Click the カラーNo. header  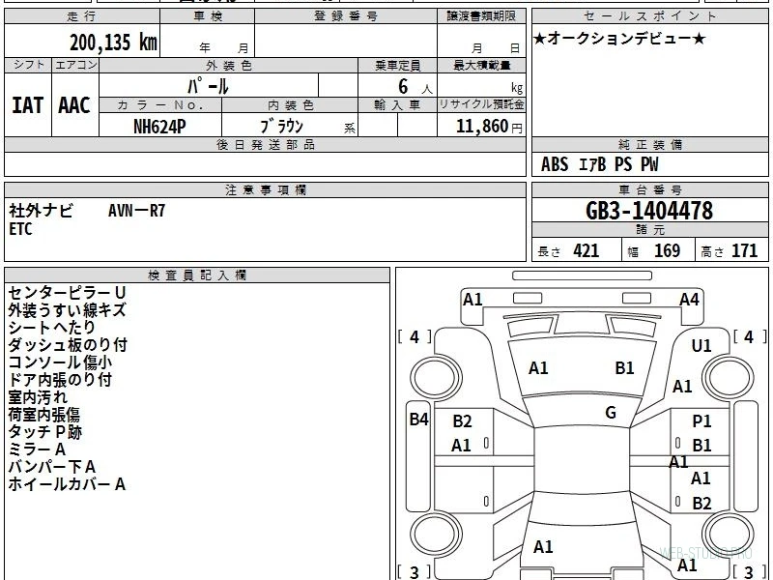tap(160, 105)
